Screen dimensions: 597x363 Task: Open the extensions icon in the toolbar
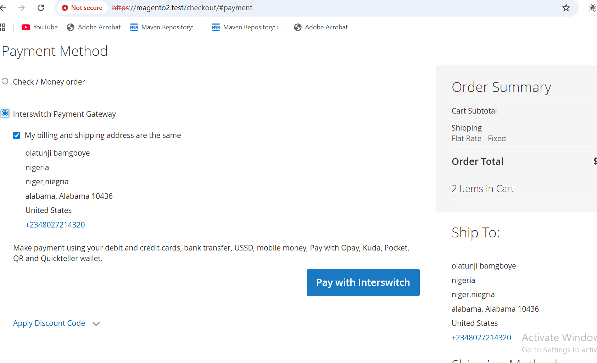[592, 8]
